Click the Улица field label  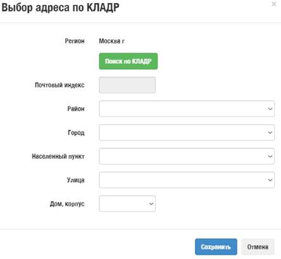click(x=76, y=180)
